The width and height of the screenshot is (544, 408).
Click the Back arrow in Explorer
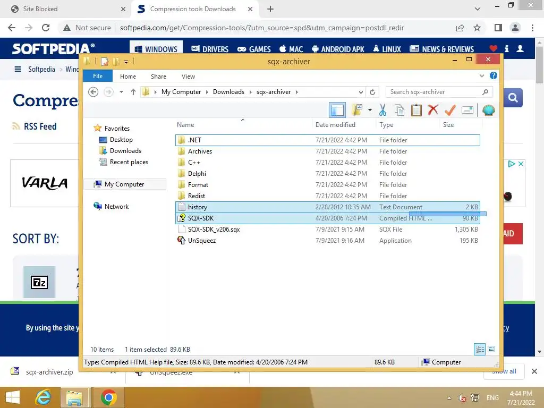click(93, 92)
